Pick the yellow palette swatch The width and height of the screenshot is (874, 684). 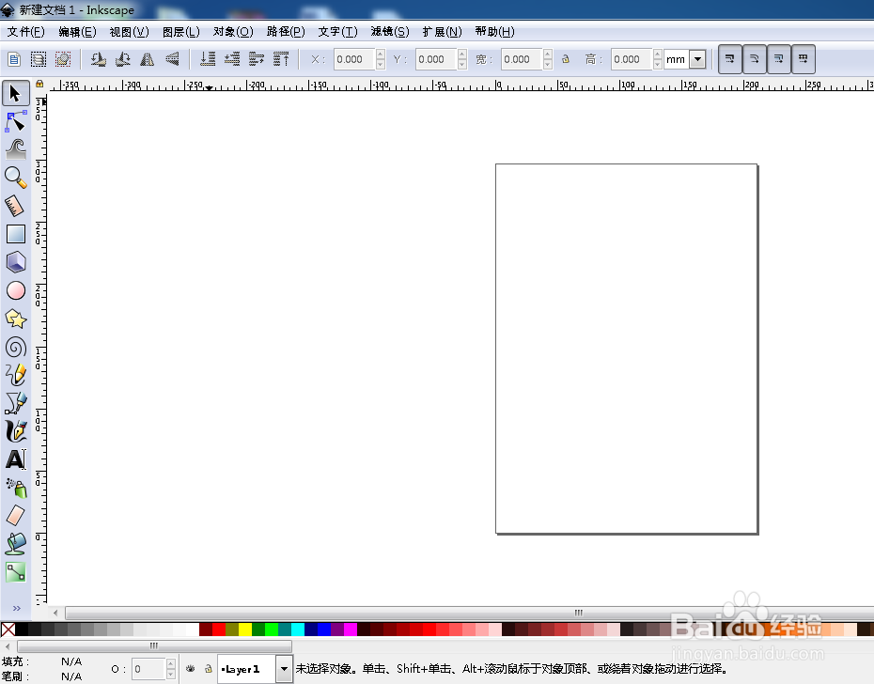tap(244, 630)
